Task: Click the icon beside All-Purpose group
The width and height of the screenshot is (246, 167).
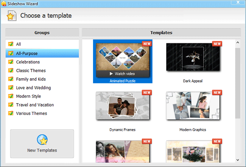Action: point(11,53)
